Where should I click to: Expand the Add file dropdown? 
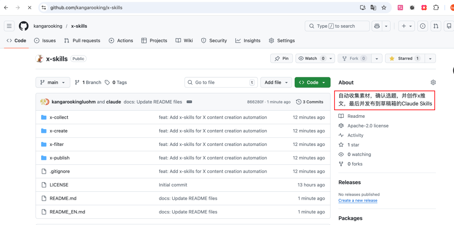tap(276, 82)
